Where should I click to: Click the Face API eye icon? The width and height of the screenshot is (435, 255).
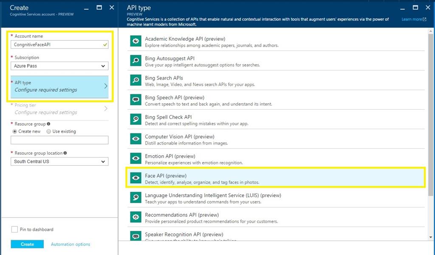(136, 178)
